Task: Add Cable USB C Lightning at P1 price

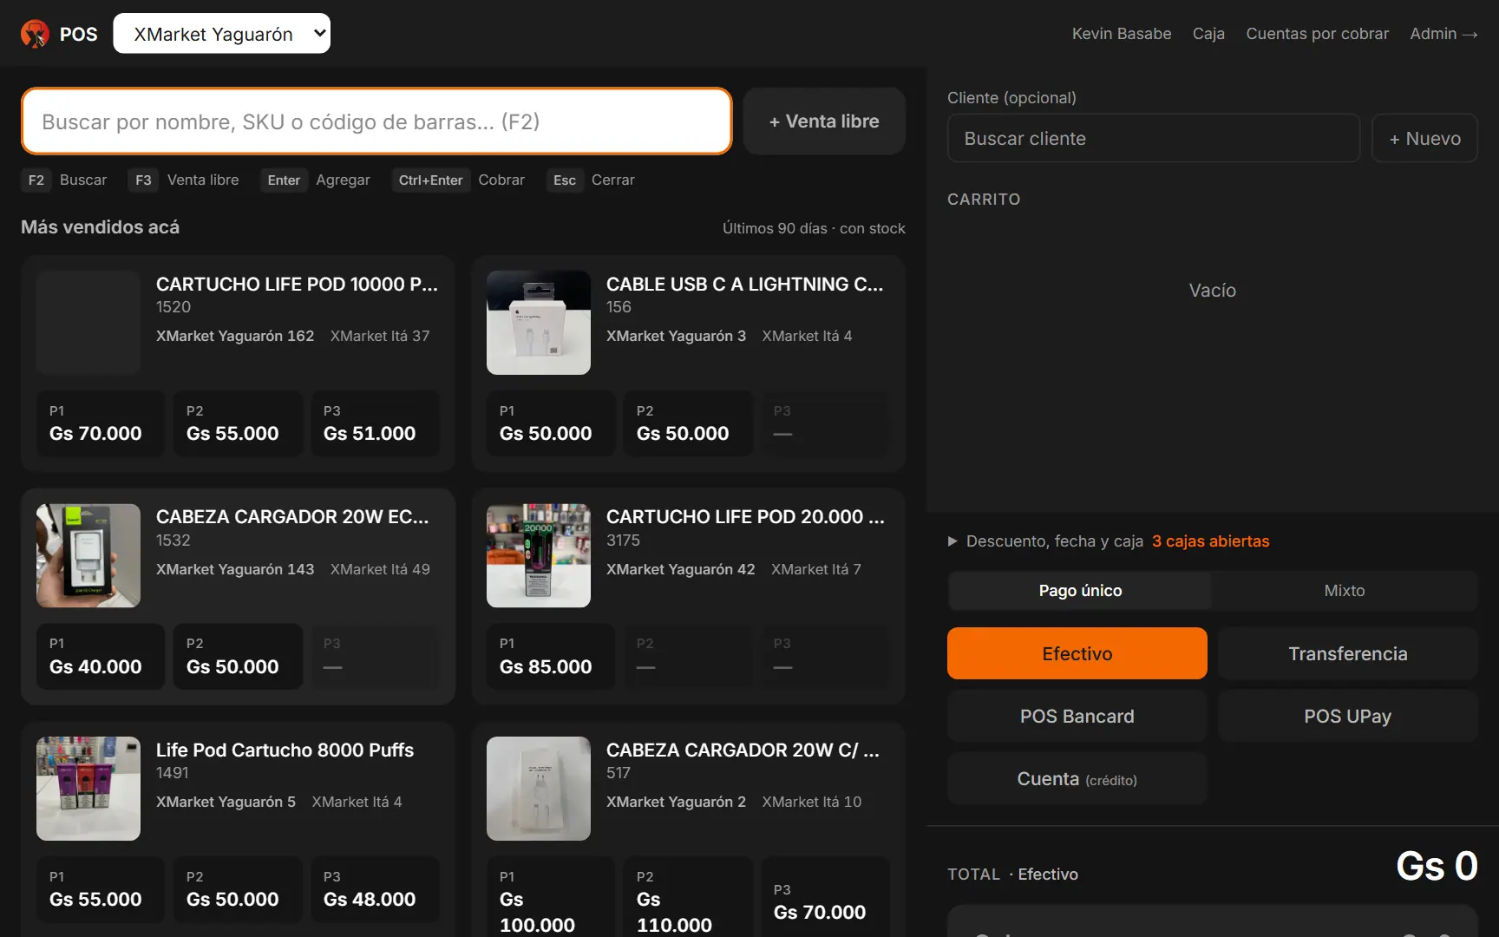Action: tap(551, 423)
